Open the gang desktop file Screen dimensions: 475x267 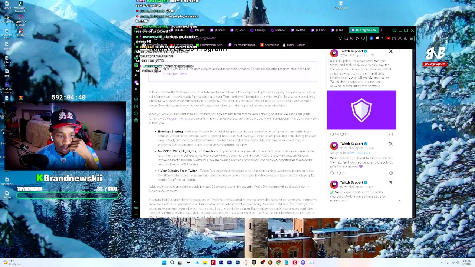[x=7, y=46]
